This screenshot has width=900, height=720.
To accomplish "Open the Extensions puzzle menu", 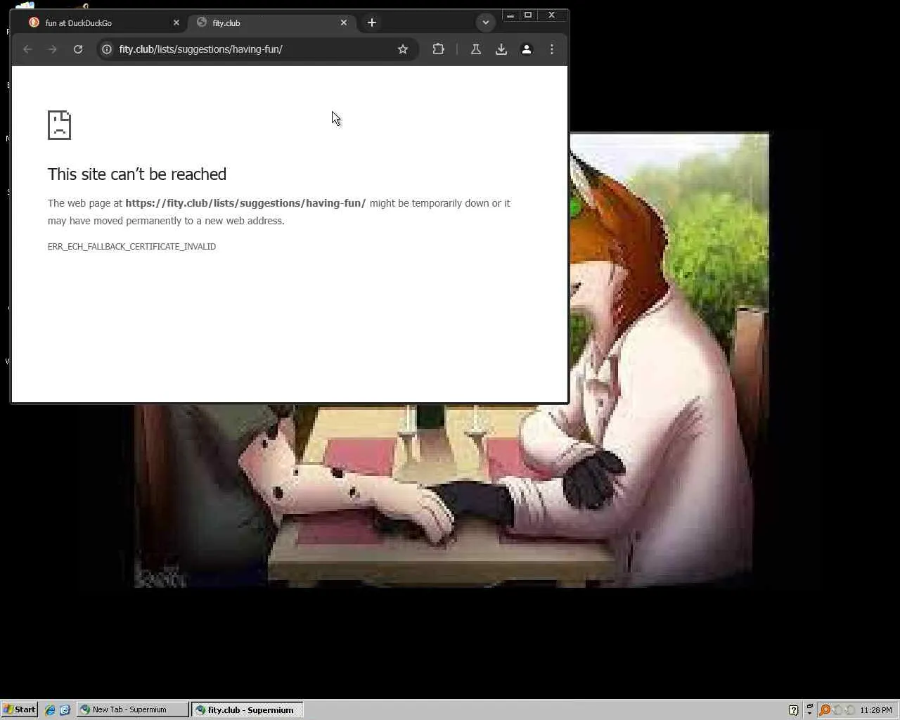I will tap(438, 49).
